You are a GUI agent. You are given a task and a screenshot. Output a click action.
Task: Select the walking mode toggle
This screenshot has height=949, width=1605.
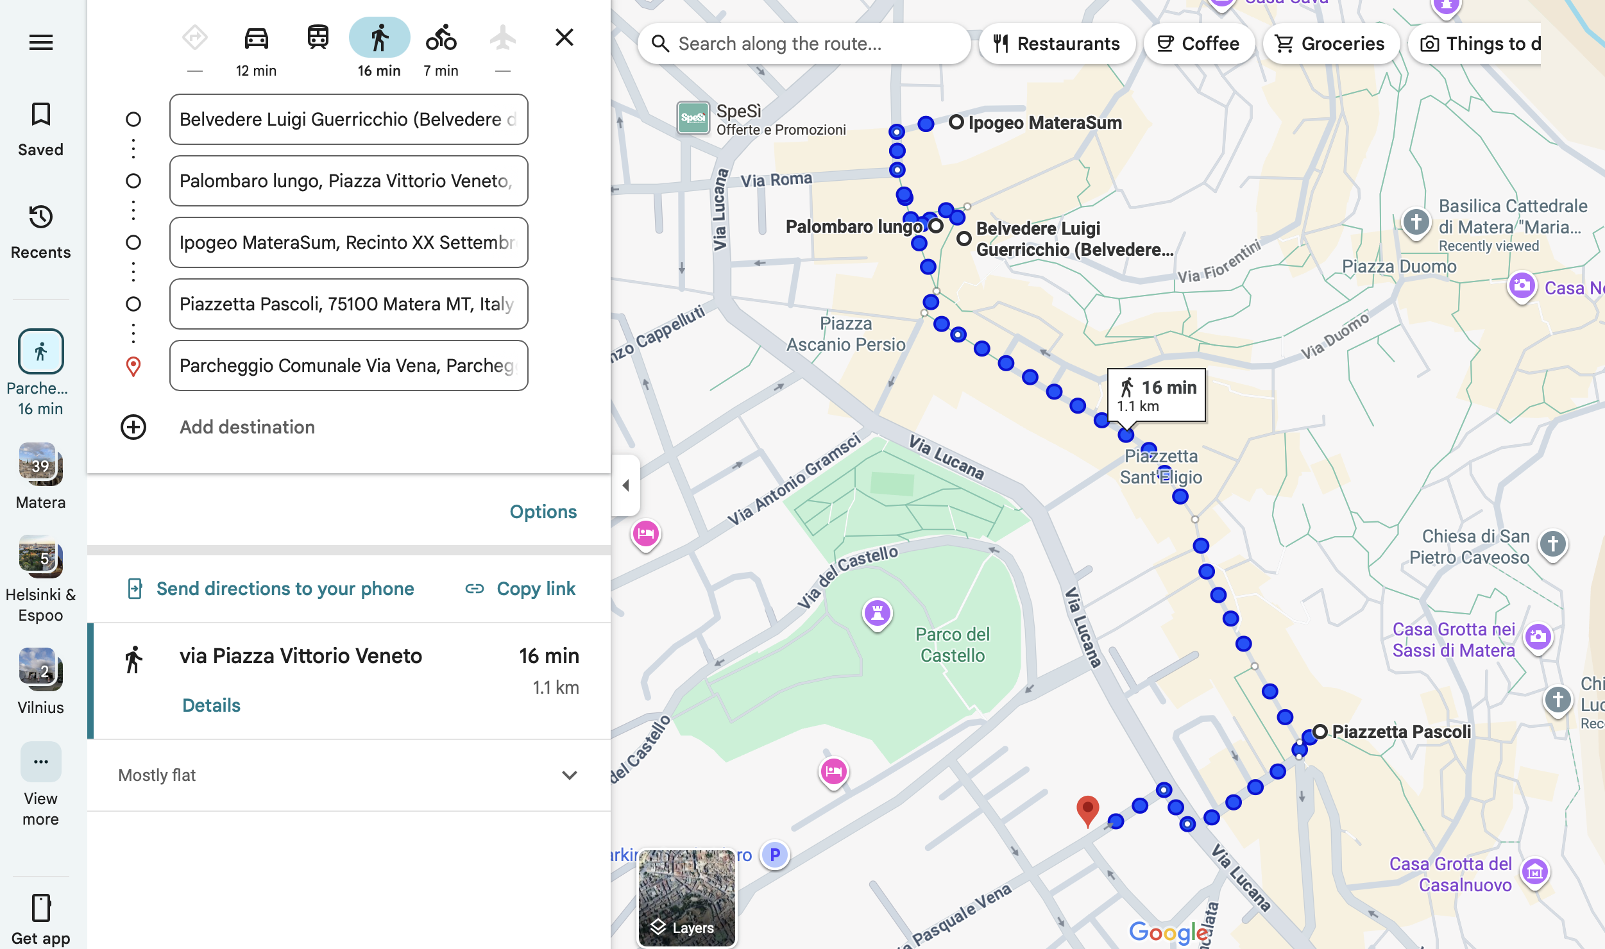tap(379, 38)
